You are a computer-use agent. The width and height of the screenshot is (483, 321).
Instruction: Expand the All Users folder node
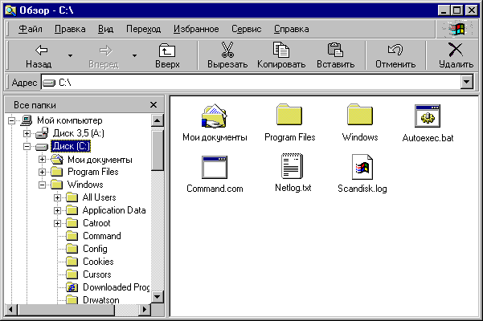pos(57,197)
